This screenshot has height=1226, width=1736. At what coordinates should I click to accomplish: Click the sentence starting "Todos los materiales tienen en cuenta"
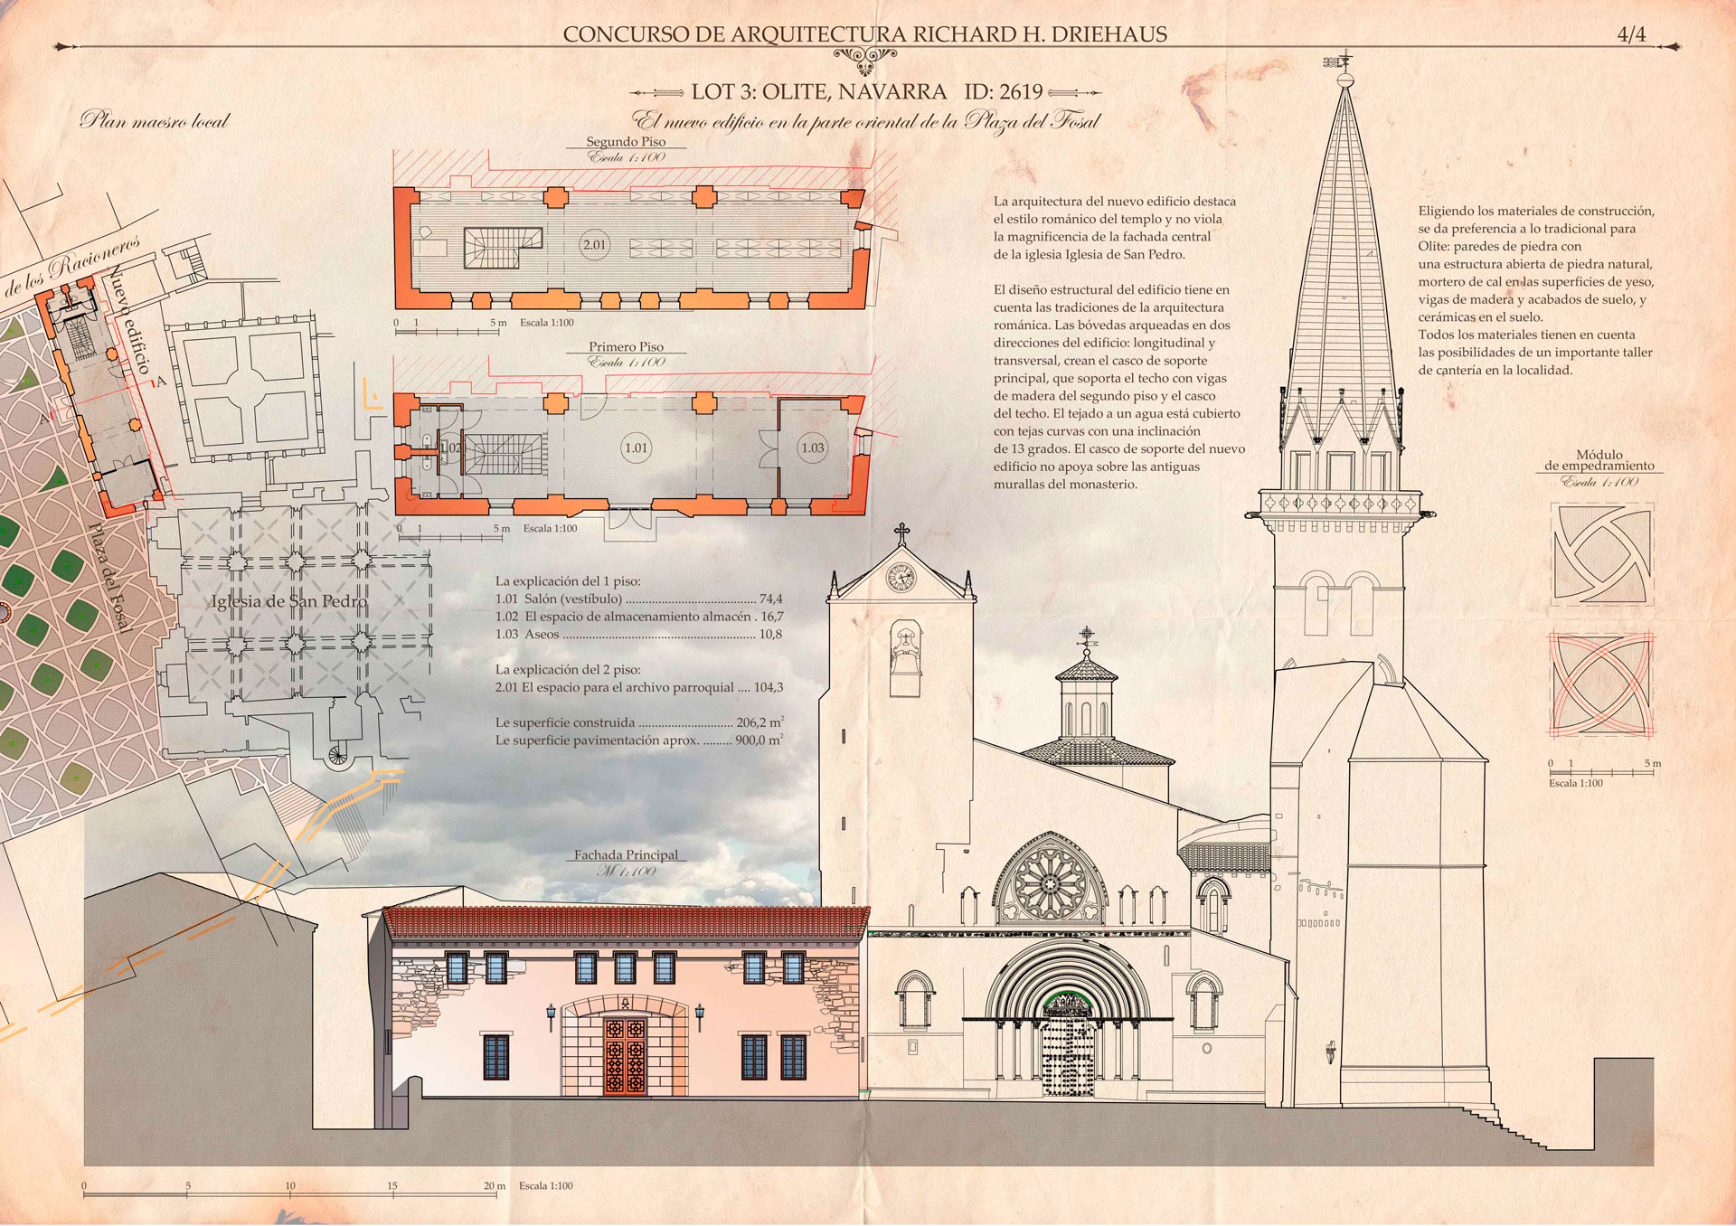(x=1535, y=352)
